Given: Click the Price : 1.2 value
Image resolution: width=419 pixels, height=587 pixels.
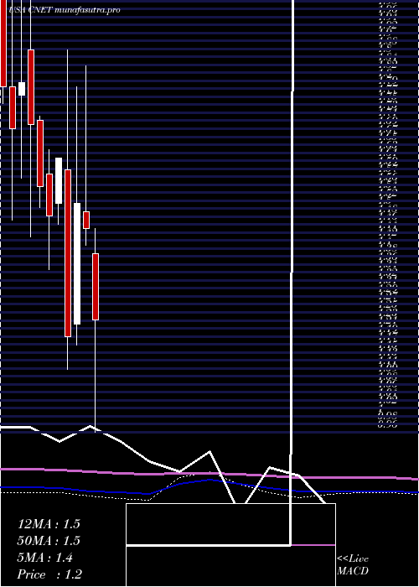Looking at the screenshot, I should [49, 574].
